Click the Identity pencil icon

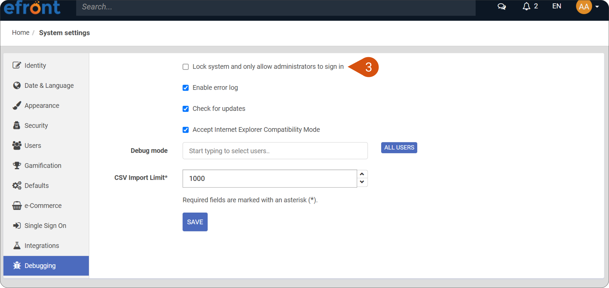point(17,65)
